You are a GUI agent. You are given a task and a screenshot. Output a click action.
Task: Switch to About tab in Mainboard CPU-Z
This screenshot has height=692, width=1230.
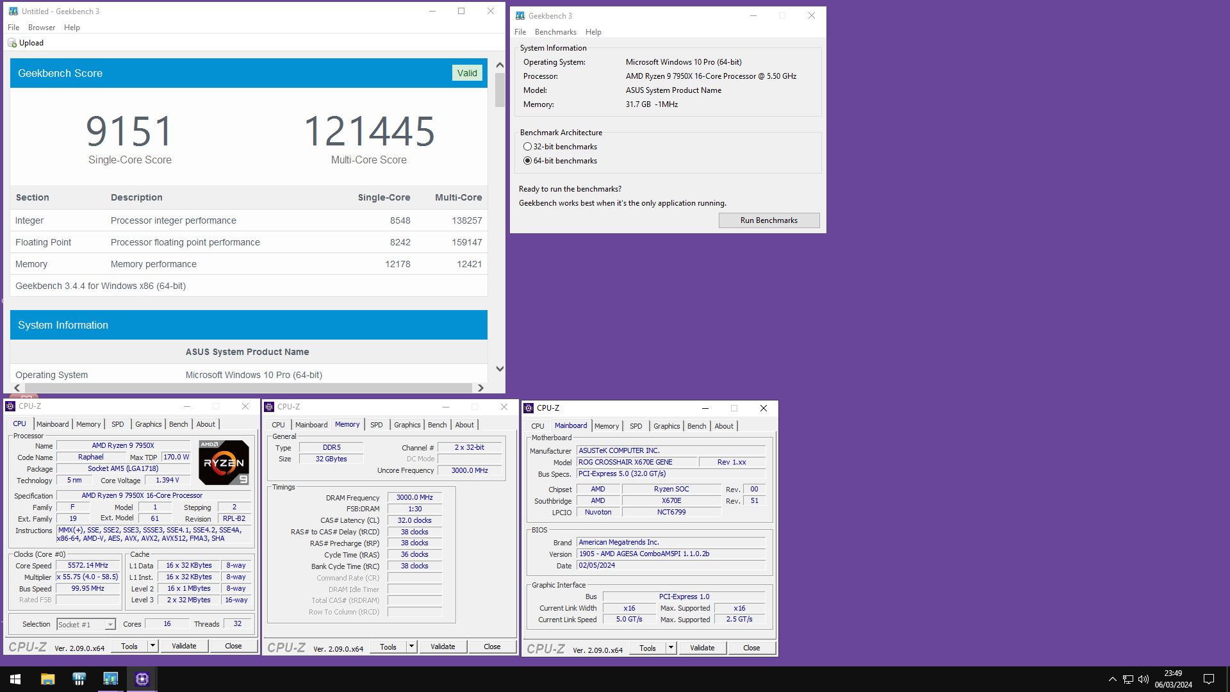(x=724, y=426)
